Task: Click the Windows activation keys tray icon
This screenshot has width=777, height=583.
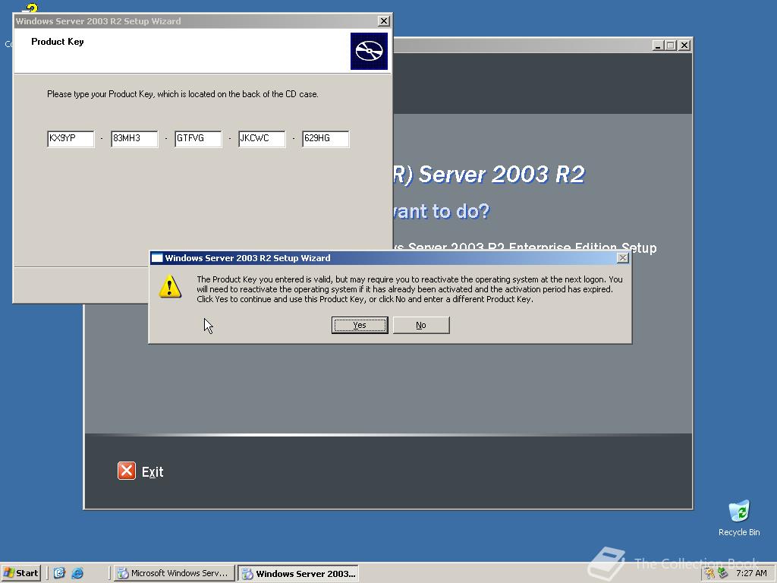Action: point(709,573)
